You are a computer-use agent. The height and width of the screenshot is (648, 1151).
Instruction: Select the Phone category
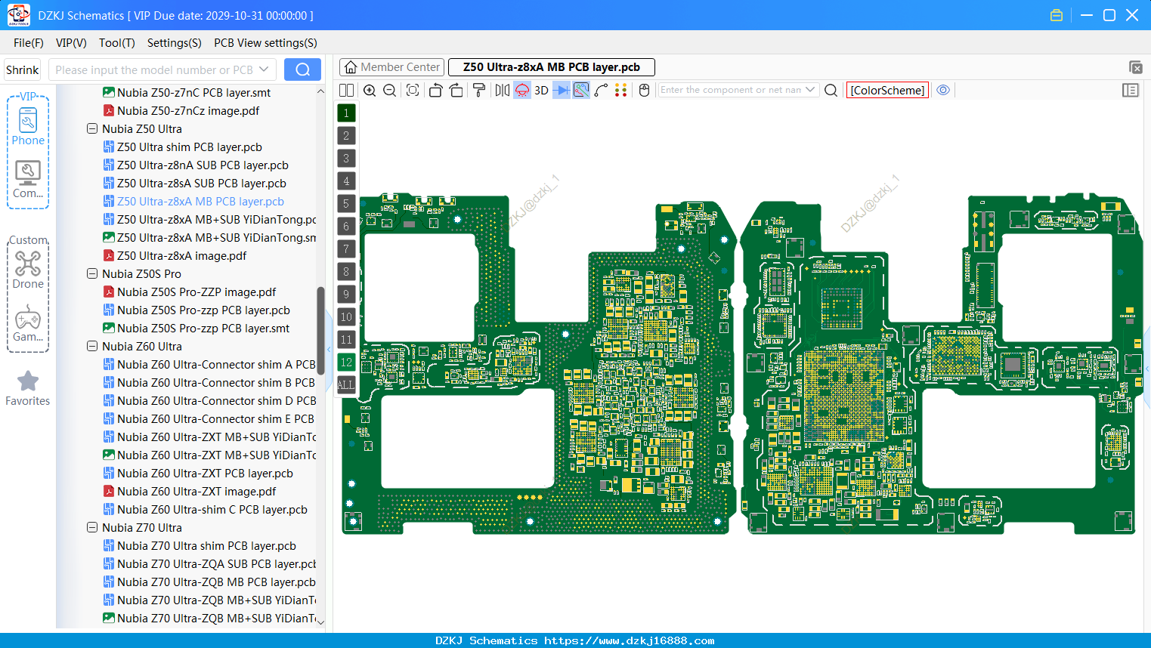tap(28, 126)
